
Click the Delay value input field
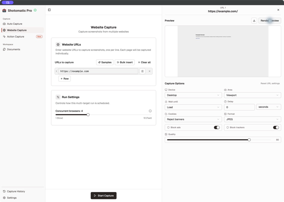coord(240,107)
